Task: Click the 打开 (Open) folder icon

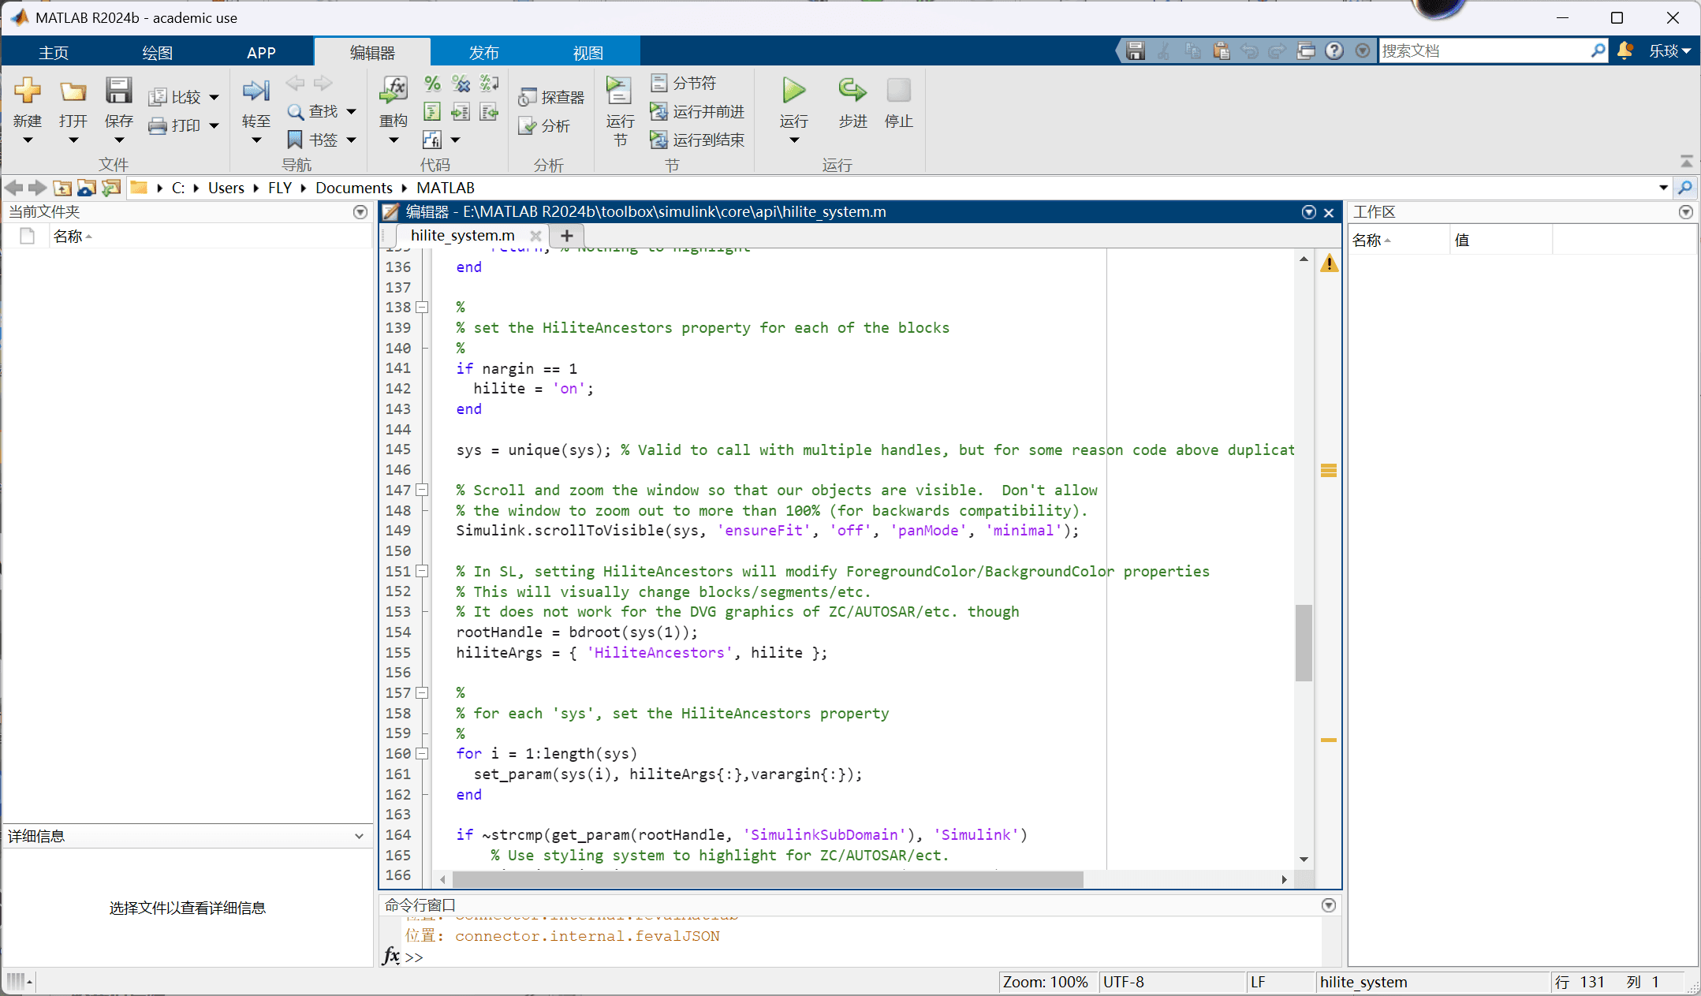Action: click(x=73, y=91)
